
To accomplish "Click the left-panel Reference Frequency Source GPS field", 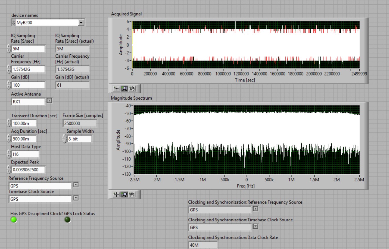I will (40, 186).
